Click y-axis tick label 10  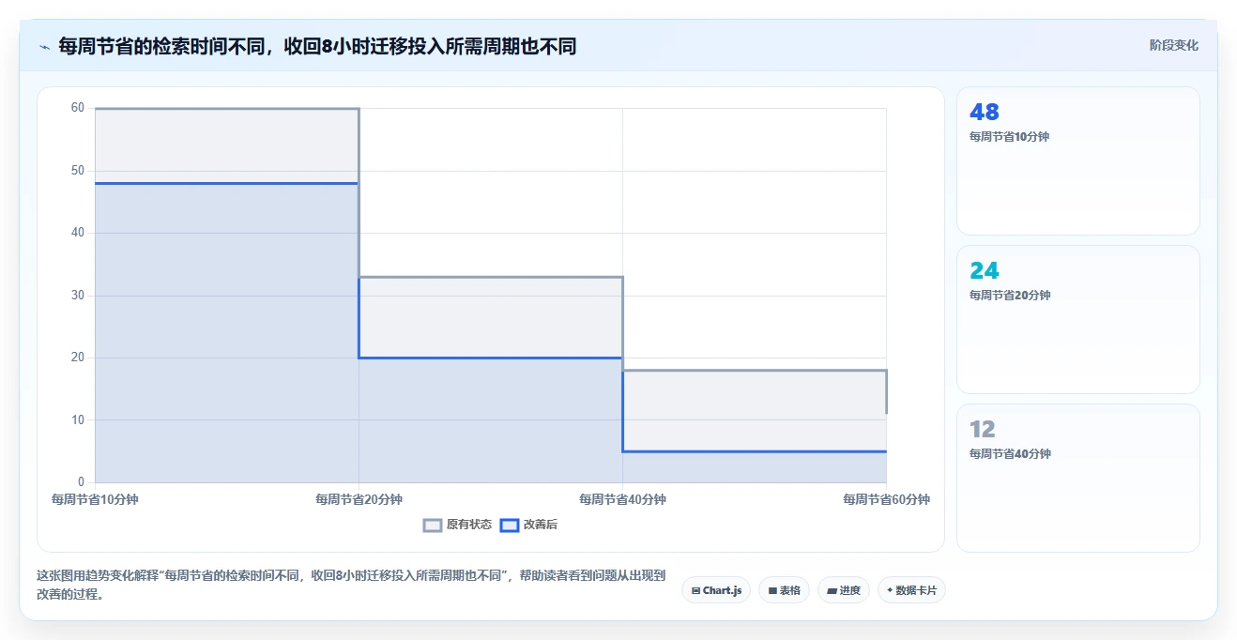[78, 420]
